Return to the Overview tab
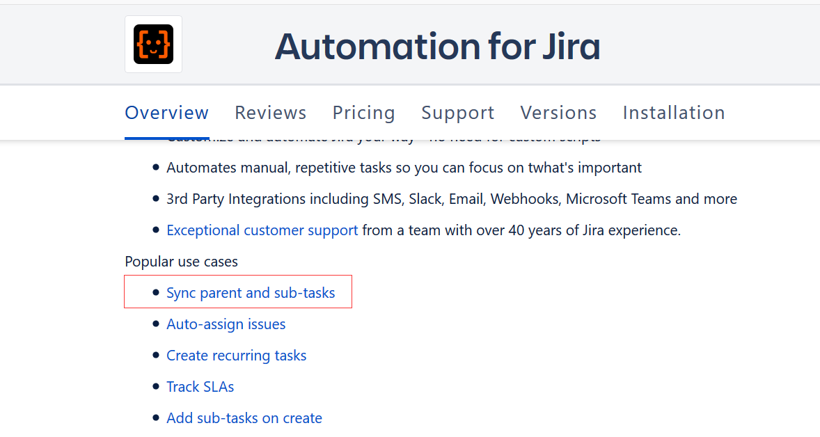 pos(166,112)
